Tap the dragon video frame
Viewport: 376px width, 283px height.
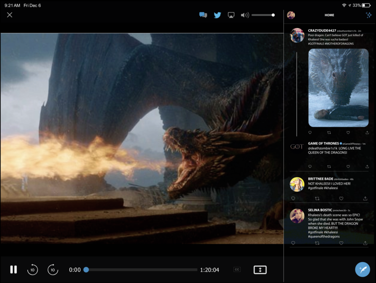point(142,138)
